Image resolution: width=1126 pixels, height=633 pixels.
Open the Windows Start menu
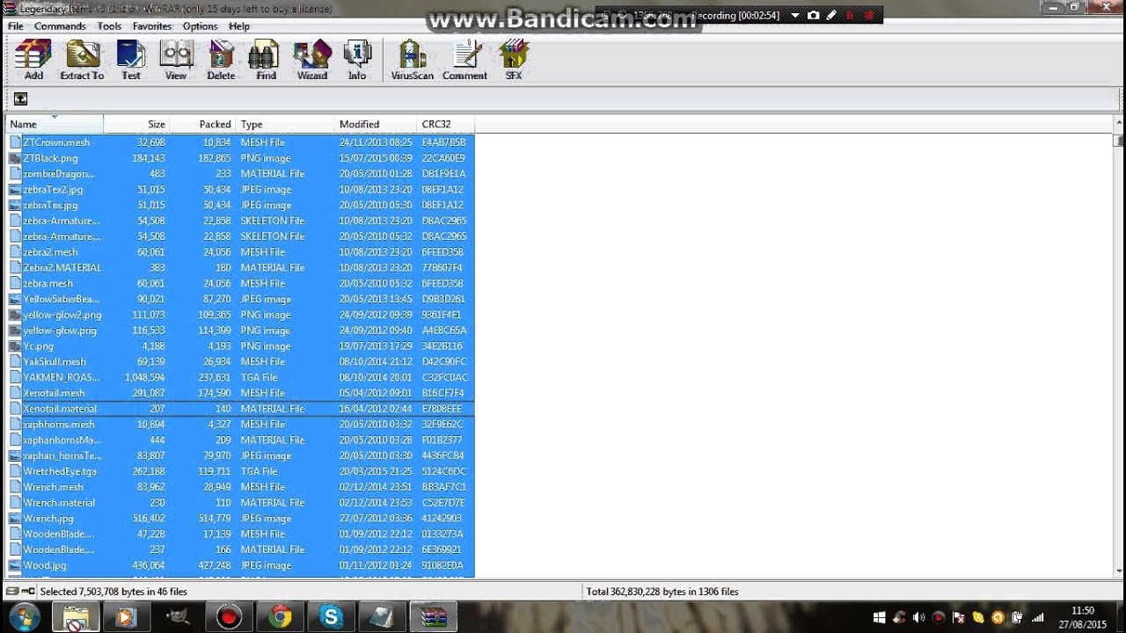pyautogui.click(x=24, y=617)
